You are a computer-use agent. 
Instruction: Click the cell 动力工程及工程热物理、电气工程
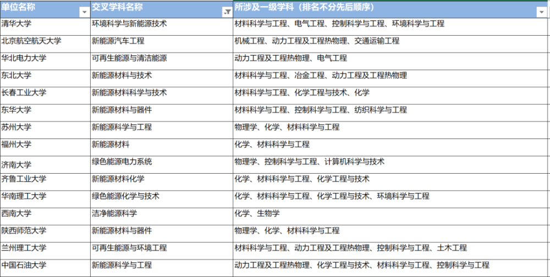pos(390,61)
